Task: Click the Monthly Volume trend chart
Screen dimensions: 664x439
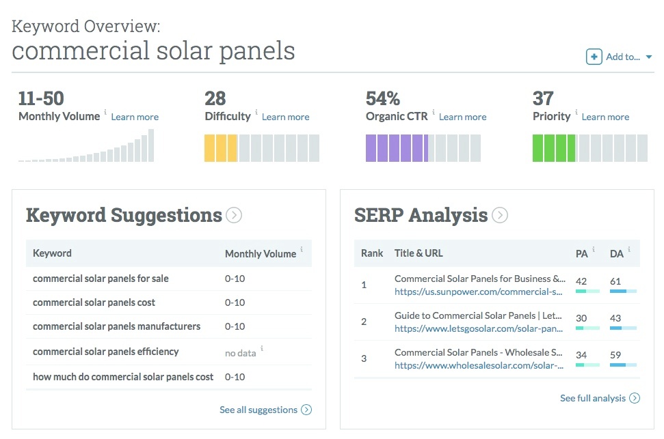Action: (x=86, y=146)
